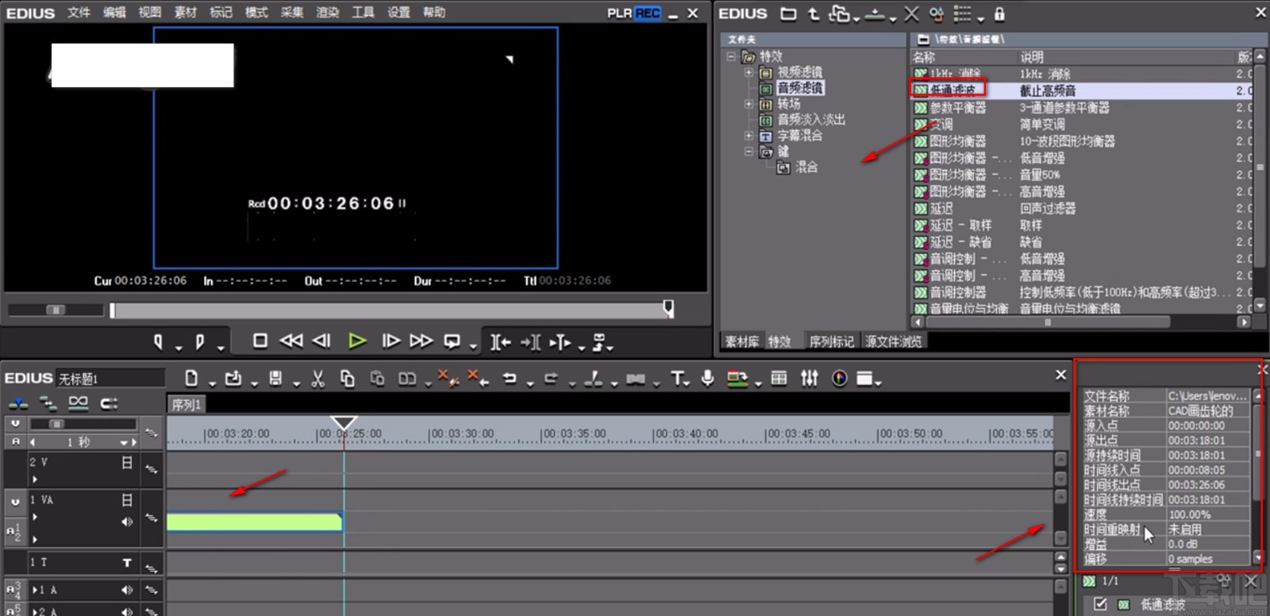The image size is (1270, 616).
Task: Click the Play button in the preview window
Action: (x=357, y=341)
